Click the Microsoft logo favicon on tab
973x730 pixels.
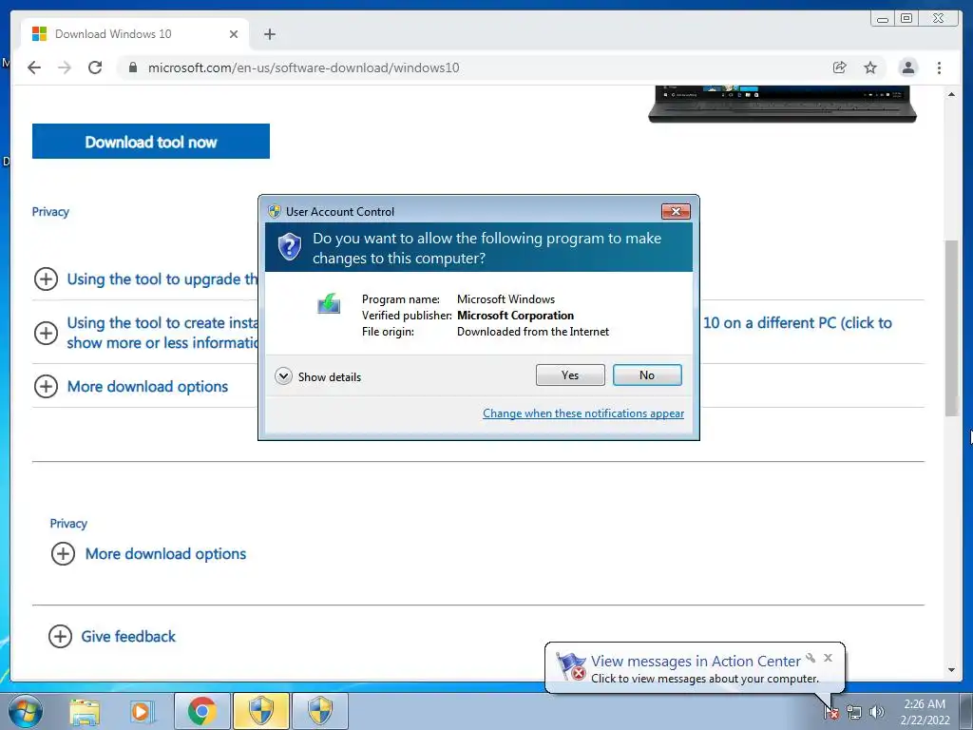[x=39, y=33]
